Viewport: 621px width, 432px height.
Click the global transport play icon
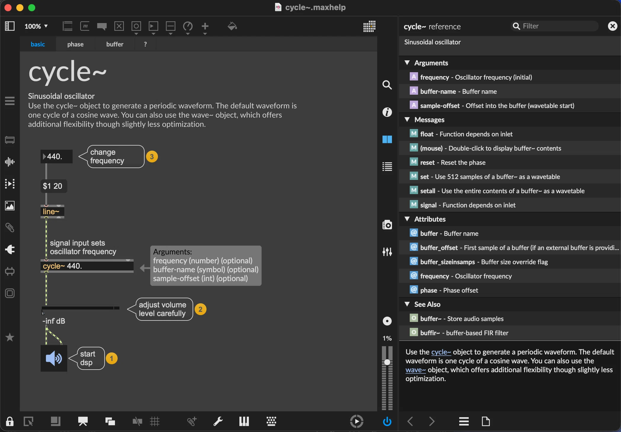coord(356,421)
